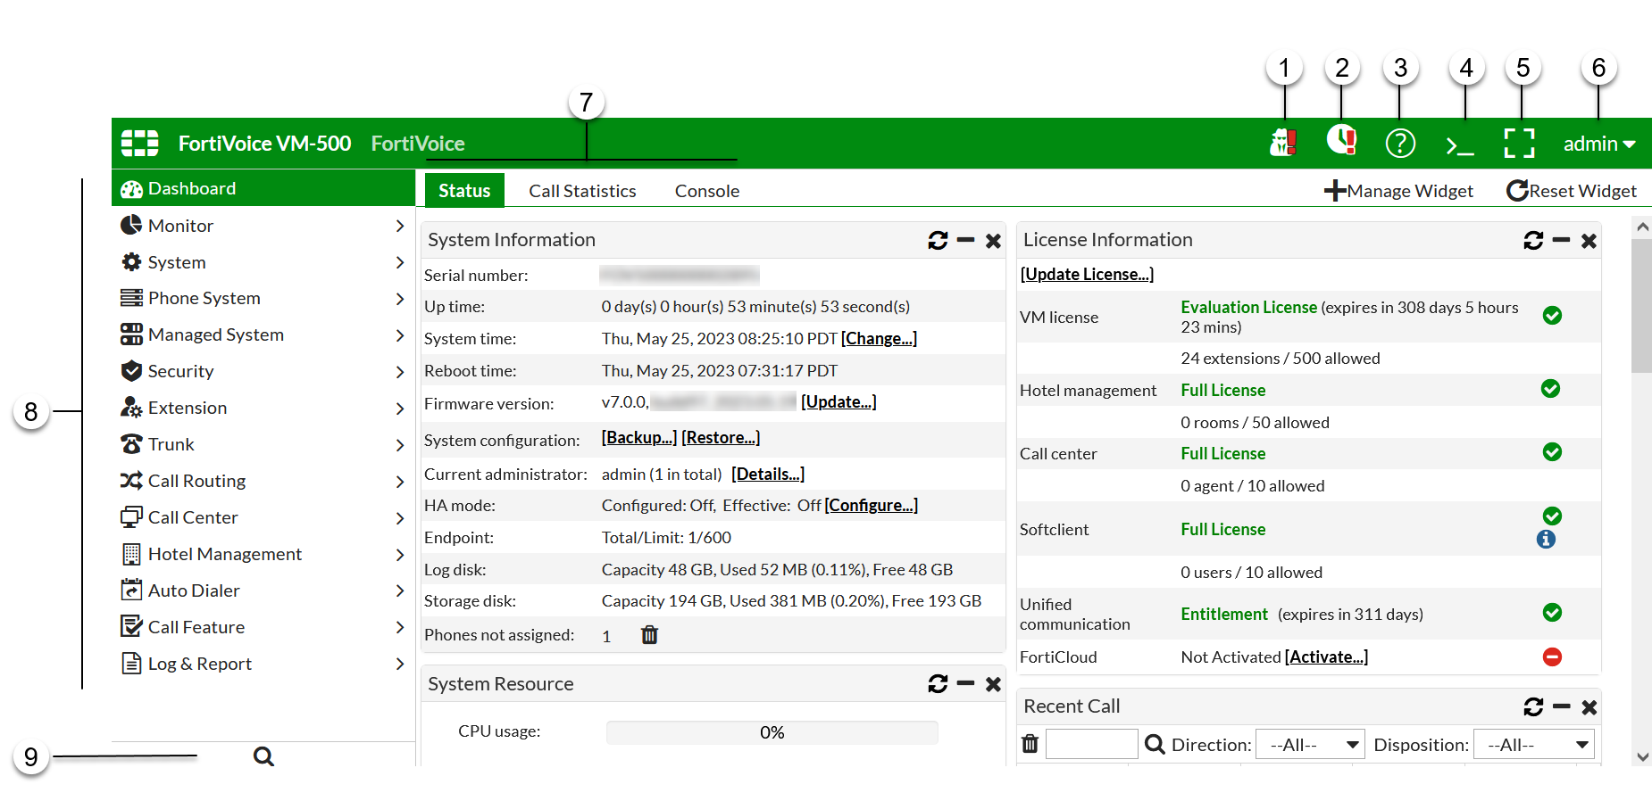Click the Recent Call search input field
This screenshot has height=801, width=1652.
point(1091,744)
